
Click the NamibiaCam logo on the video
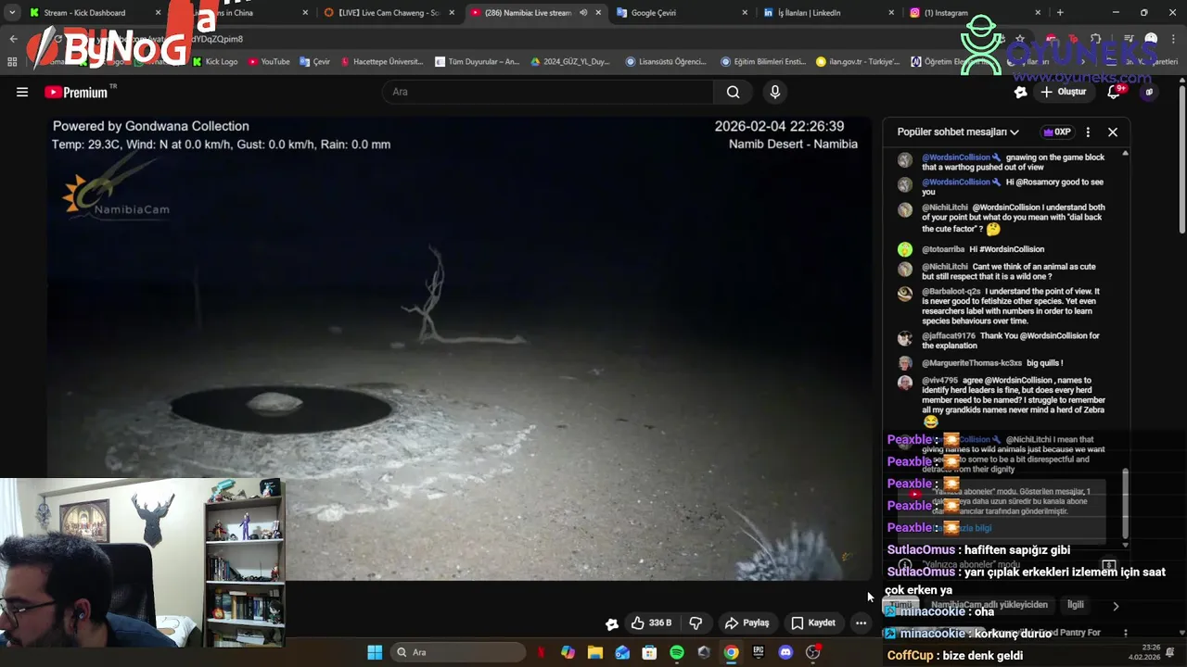point(114,190)
